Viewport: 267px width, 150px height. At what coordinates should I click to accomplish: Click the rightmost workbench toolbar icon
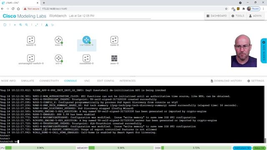coord(53,25)
